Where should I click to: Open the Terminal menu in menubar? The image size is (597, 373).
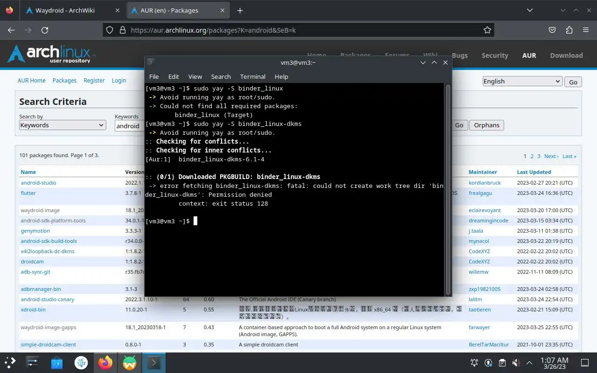point(253,76)
